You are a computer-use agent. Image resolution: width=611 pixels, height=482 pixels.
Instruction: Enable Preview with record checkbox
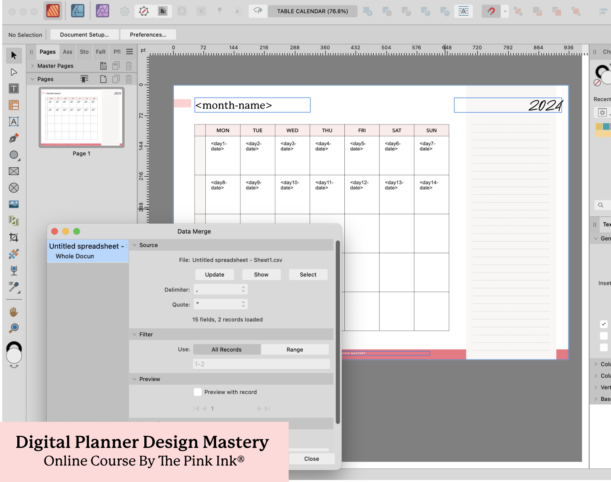198,392
